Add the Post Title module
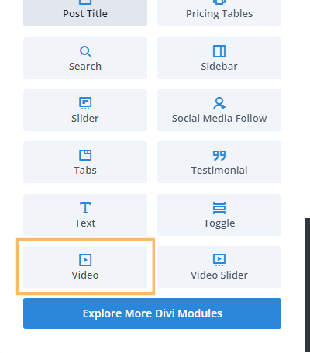Viewport: 310px width, 353px height. [x=85, y=13]
